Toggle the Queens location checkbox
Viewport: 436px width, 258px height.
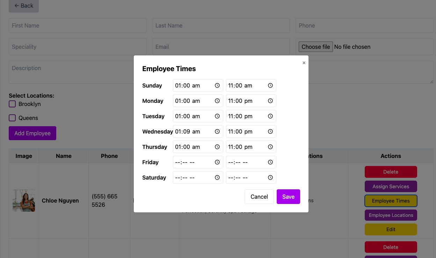[12, 118]
